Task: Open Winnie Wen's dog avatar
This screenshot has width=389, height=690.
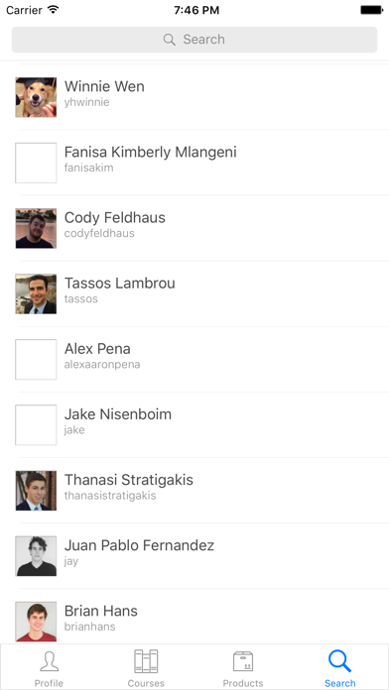Action: pyautogui.click(x=36, y=97)
